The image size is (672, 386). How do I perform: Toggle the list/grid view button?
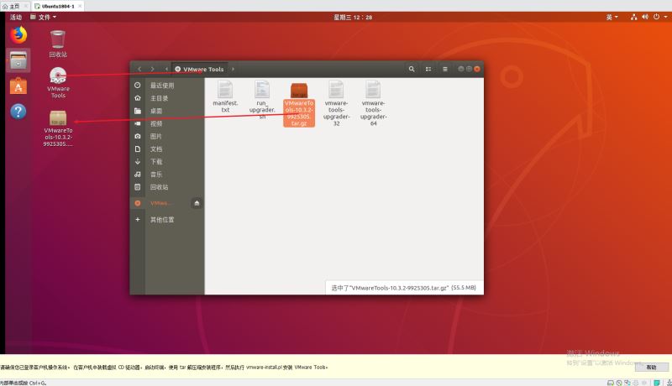point(428,69)
